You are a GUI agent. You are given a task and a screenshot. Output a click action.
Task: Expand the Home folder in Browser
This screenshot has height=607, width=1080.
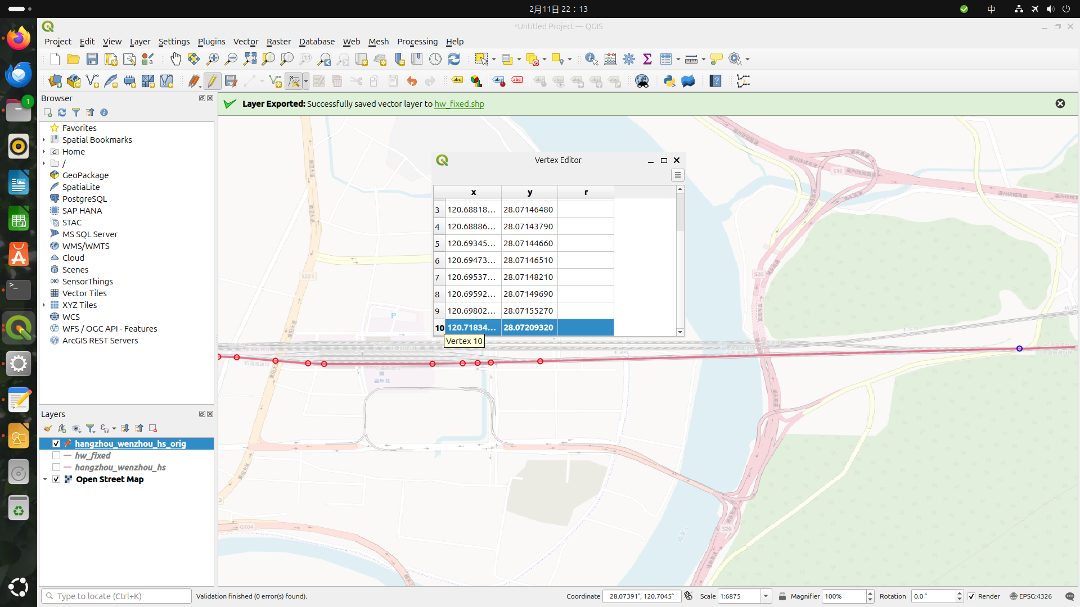coord(44,152)
